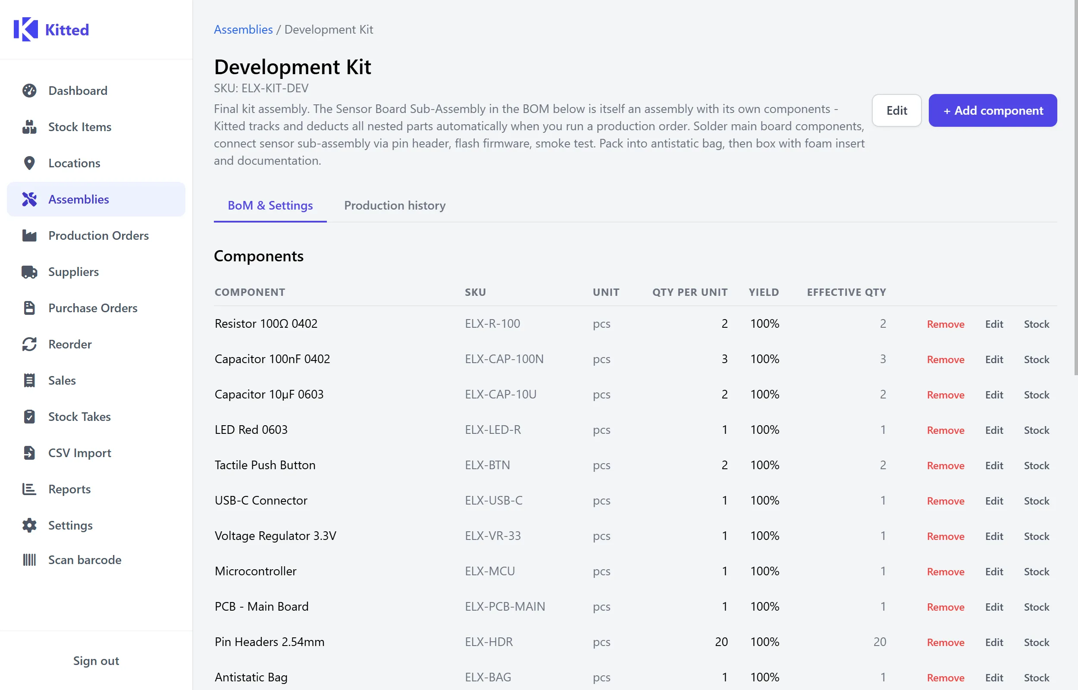The width and height of the screenshot is (1078, 690).
Task: Click the Kitted logo
Action: click(51, 29)
